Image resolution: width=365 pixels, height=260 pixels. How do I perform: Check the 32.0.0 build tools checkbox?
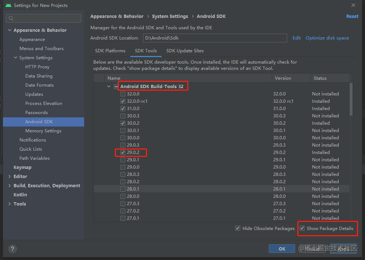[123, 94]
